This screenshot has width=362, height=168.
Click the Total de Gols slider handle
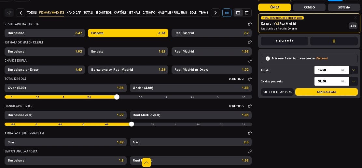[117, 97]
